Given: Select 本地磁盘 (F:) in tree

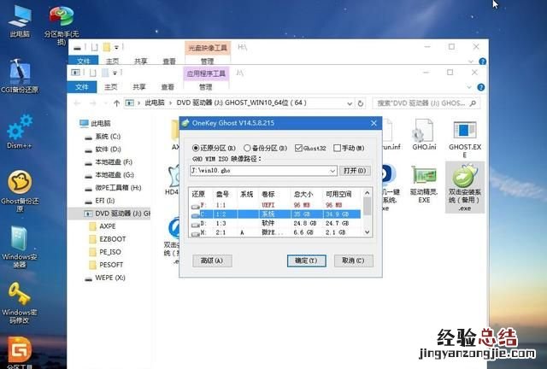Looking at the screenshot, I should [x=109, y=162].
